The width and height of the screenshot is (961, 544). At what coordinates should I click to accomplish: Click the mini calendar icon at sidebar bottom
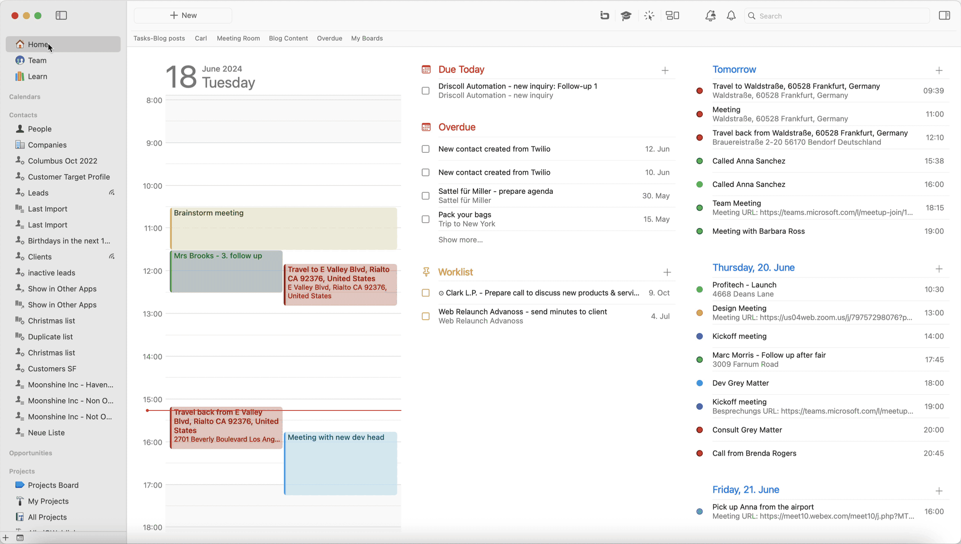(x=20, y=538)
